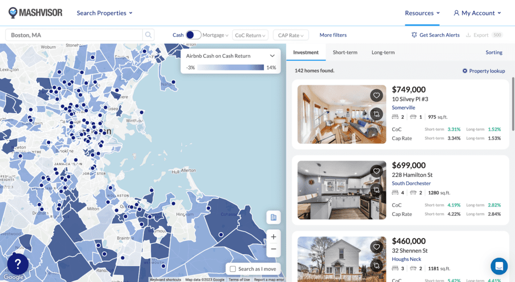The image size is (515, 282).
Task: Open the blue help question mark button
Action: tap(18, 263)
